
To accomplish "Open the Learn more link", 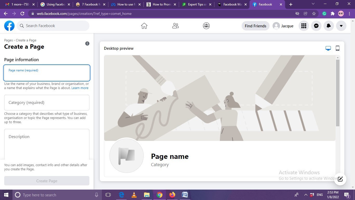I will tap(80, 88).
